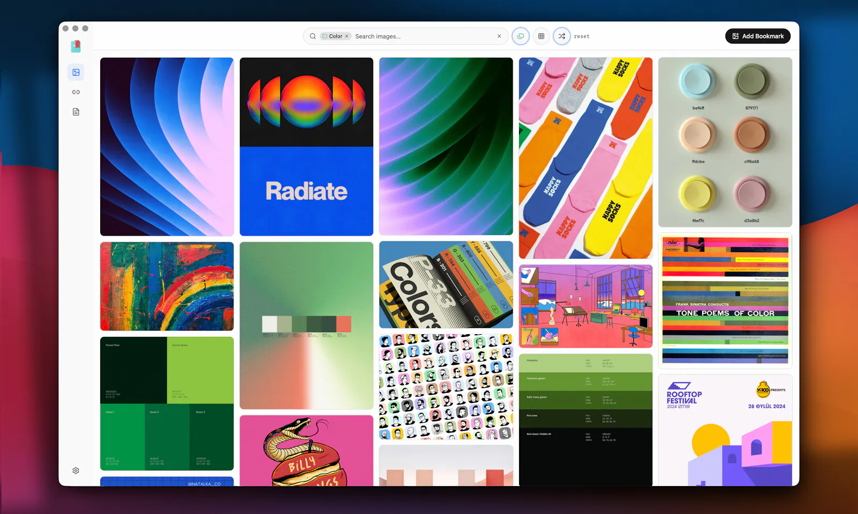Image resolution: width=858 pixels, height=514 pixels.
Task: Open the NATALKA_CO blue image
Action: [x=167, y=481]
